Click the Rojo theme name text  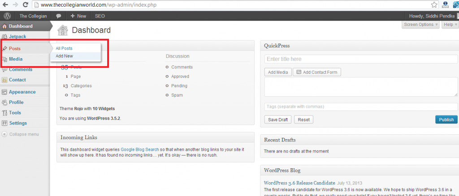pos(78,109)
